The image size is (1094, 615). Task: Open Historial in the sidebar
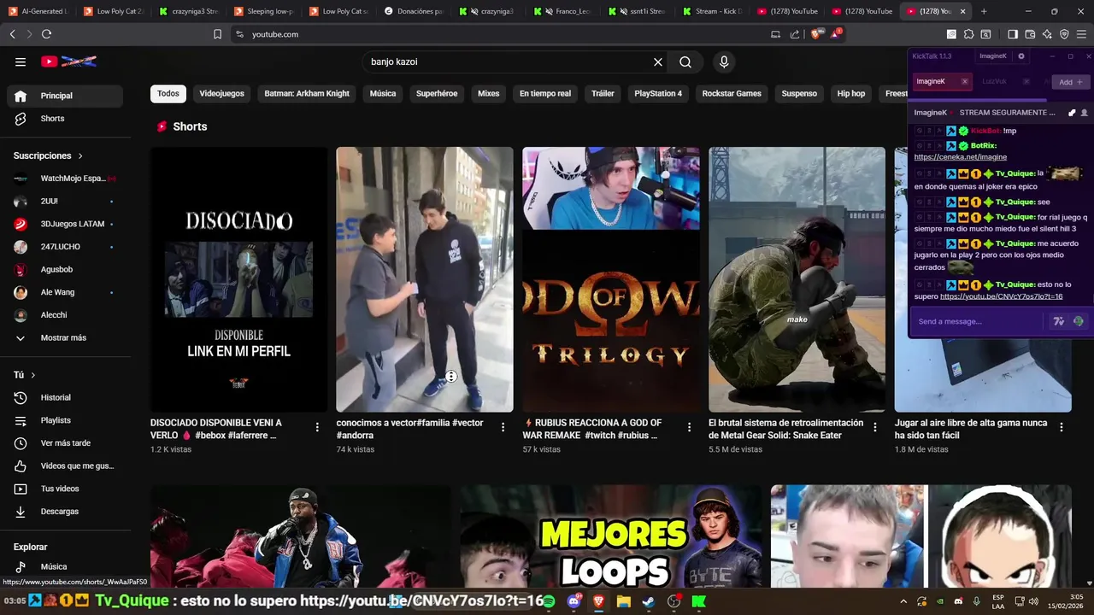pos(65,397)
